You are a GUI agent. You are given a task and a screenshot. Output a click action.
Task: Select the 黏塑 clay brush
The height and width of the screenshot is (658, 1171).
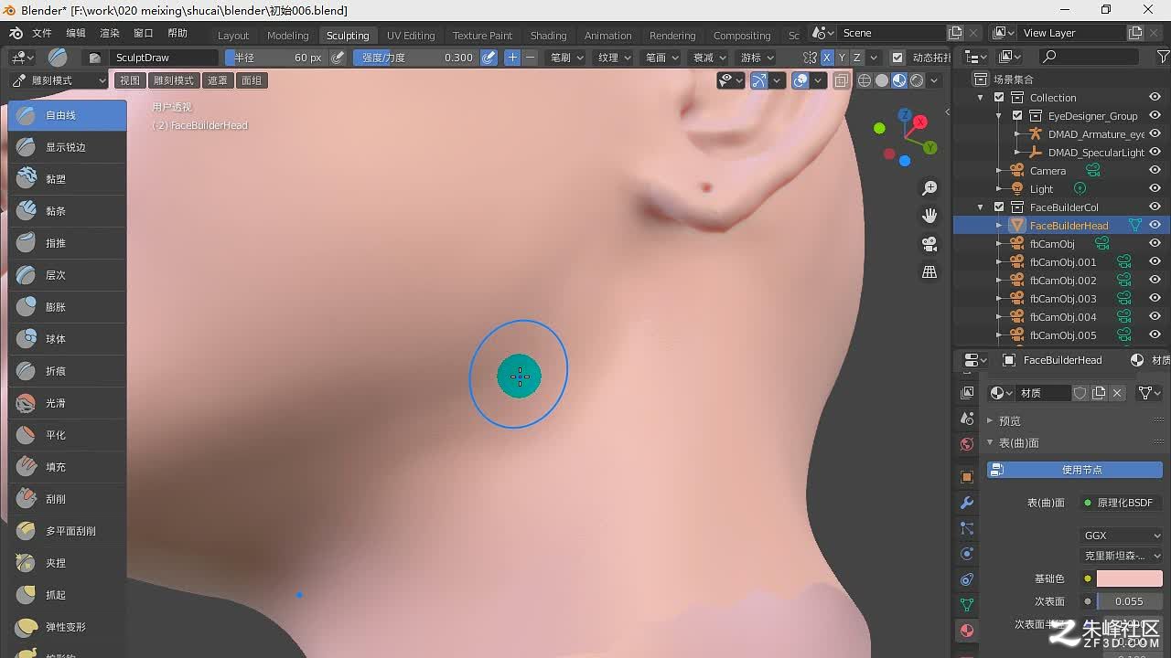pos(67,179)
